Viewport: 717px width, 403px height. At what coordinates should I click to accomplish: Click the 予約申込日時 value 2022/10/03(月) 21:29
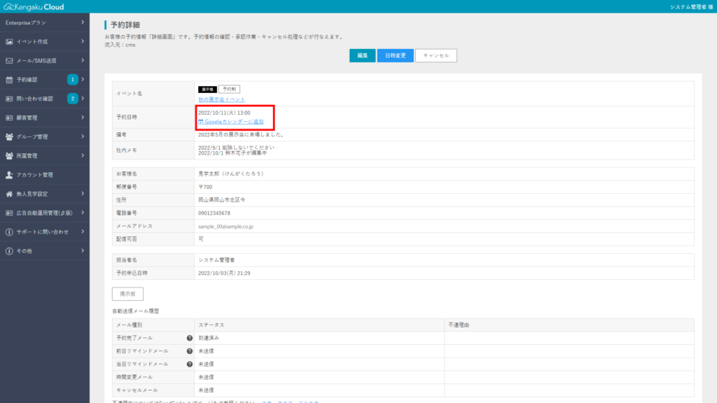point(224,274)
